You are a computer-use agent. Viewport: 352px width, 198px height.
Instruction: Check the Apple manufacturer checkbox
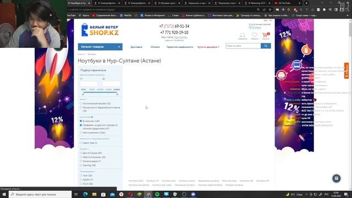81,180
